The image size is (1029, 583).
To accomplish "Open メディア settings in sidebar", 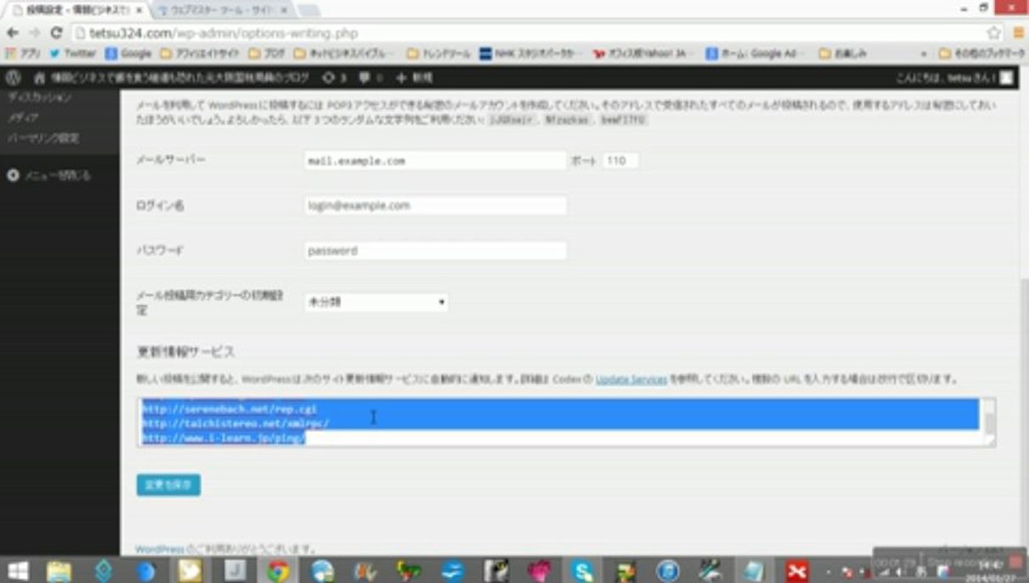I will pyautogui.click(x=23, y=117).
